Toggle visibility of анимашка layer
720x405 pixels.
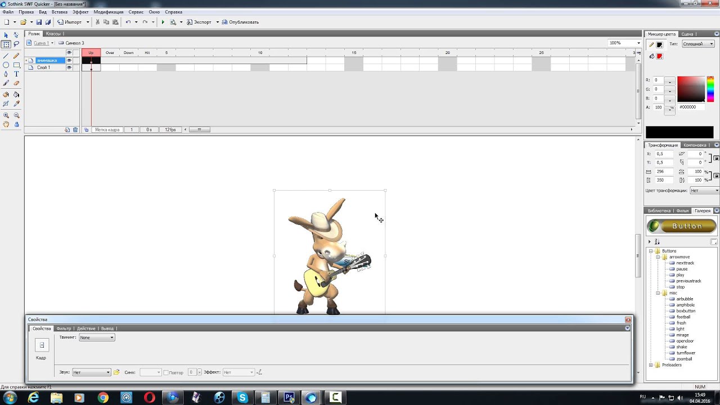(x=69, y=60)
